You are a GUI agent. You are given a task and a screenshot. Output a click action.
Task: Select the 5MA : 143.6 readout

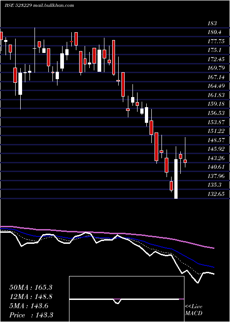coord(29,306)
